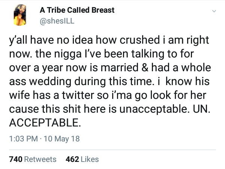This screenshot has height=169, width=225.
Task: Click the 1:03 PM timestamp
Action: [24, 139]
